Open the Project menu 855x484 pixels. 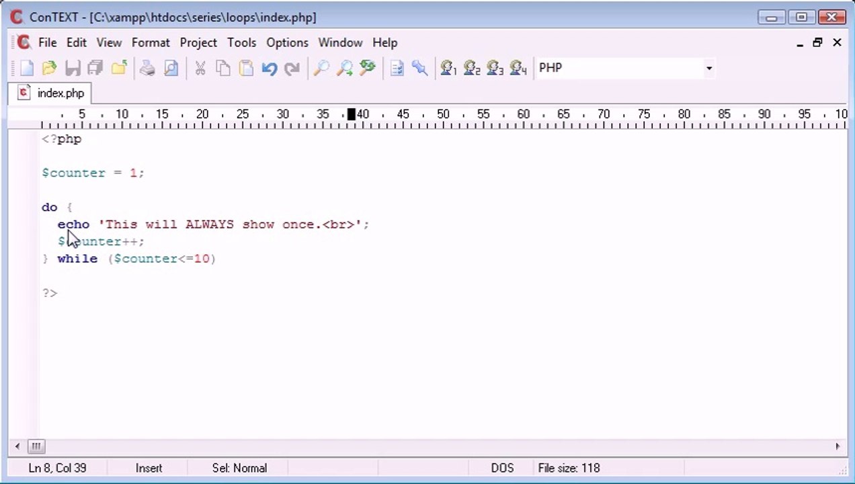(x=198, y=42)
